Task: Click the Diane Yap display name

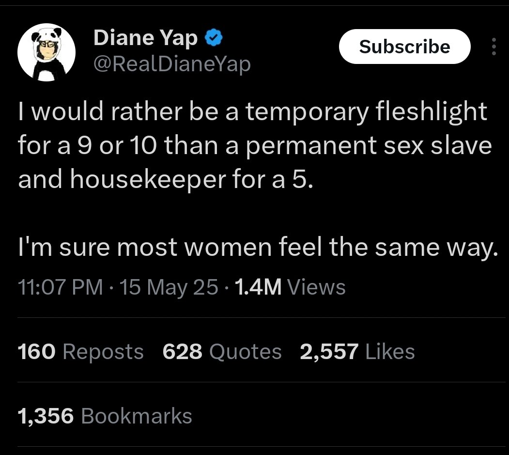Action: click(145, 38)
